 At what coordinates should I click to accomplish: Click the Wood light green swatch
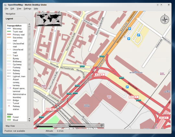[9, 120]
